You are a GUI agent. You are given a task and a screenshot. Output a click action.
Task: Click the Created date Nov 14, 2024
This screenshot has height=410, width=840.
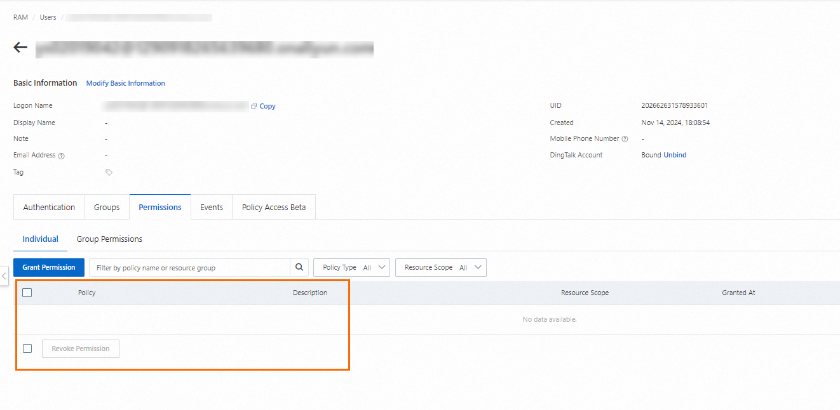tap(675, 122)
